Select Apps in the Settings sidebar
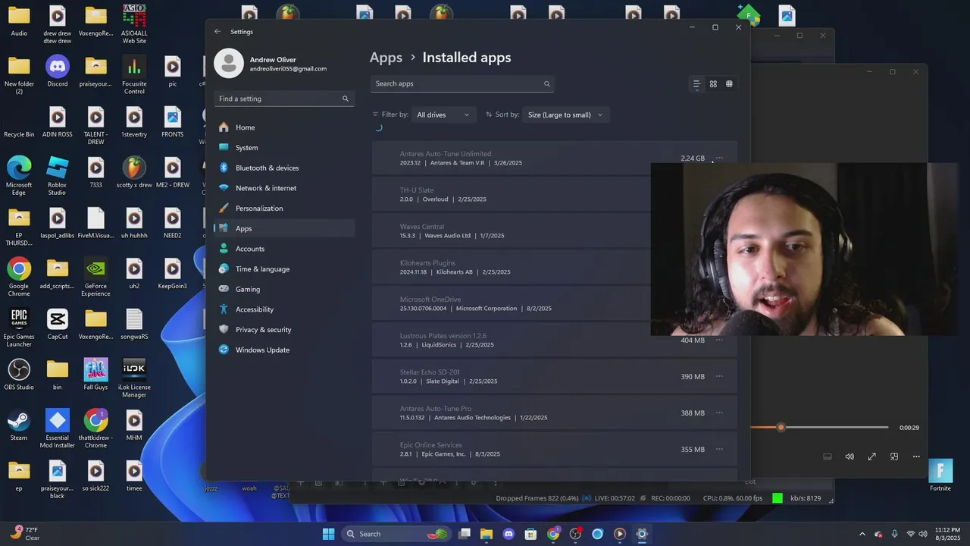Screen dimensions: 970x546 coord(284,228)
